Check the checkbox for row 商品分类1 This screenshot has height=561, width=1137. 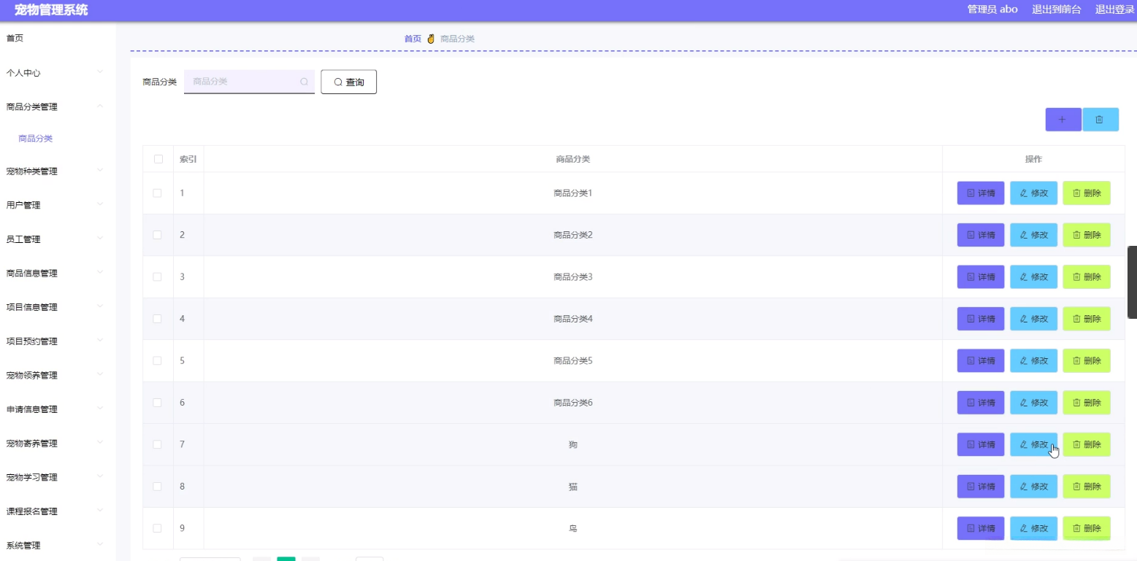pyautogui.click(x=157, y=193)
